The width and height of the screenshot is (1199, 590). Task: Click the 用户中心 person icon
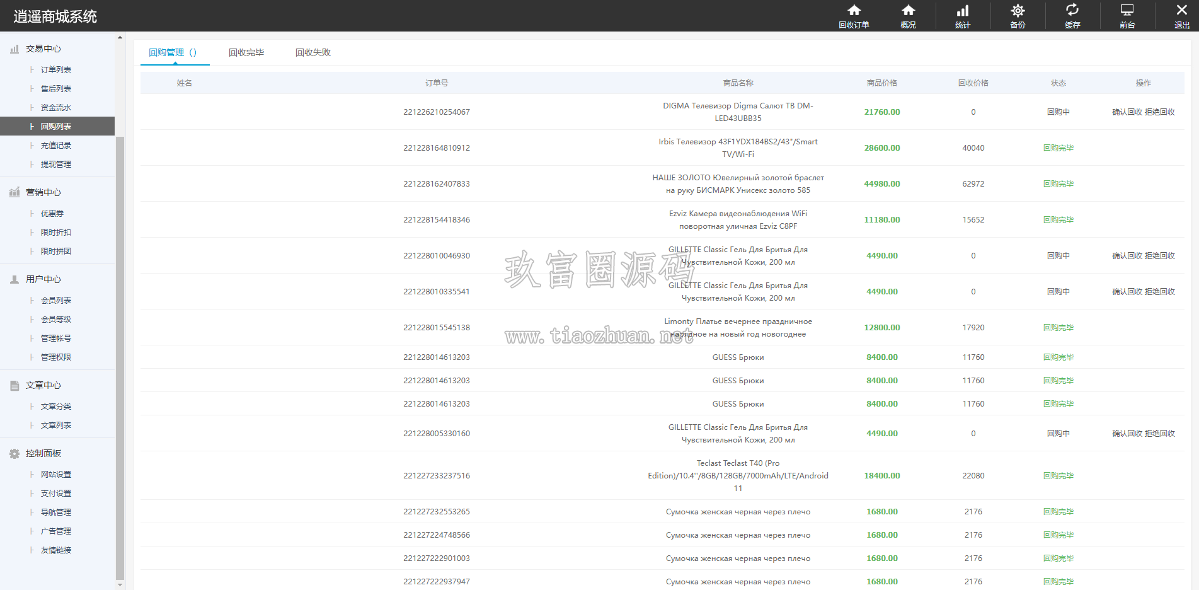coord(14,279)
